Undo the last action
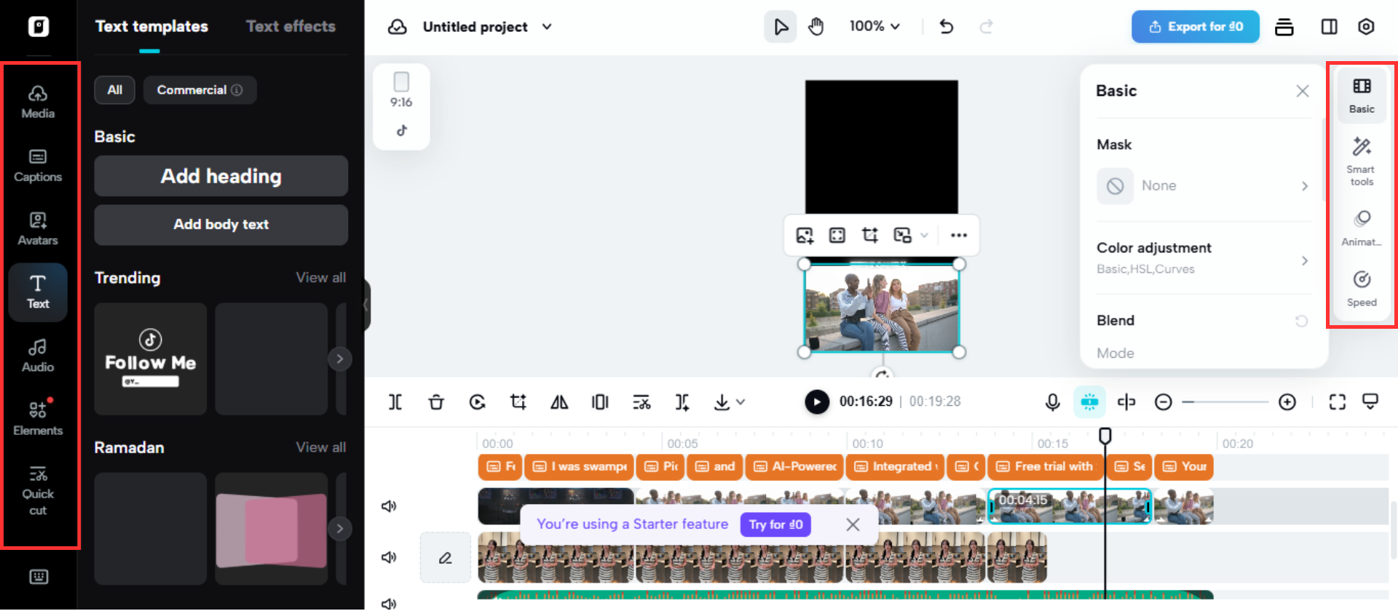Image resolution: width=1398 pixels, height=611 pixels. (x=946, y=27)
